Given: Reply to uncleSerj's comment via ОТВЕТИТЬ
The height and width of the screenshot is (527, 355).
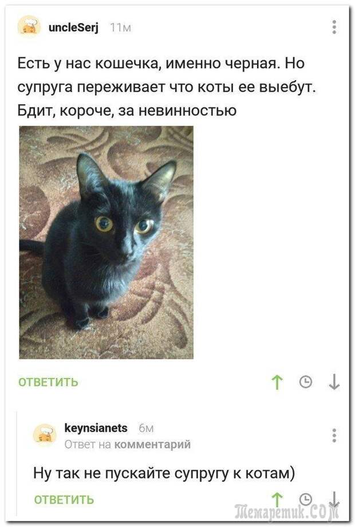Looking at the screenshot, I should [x=48, y=382].
